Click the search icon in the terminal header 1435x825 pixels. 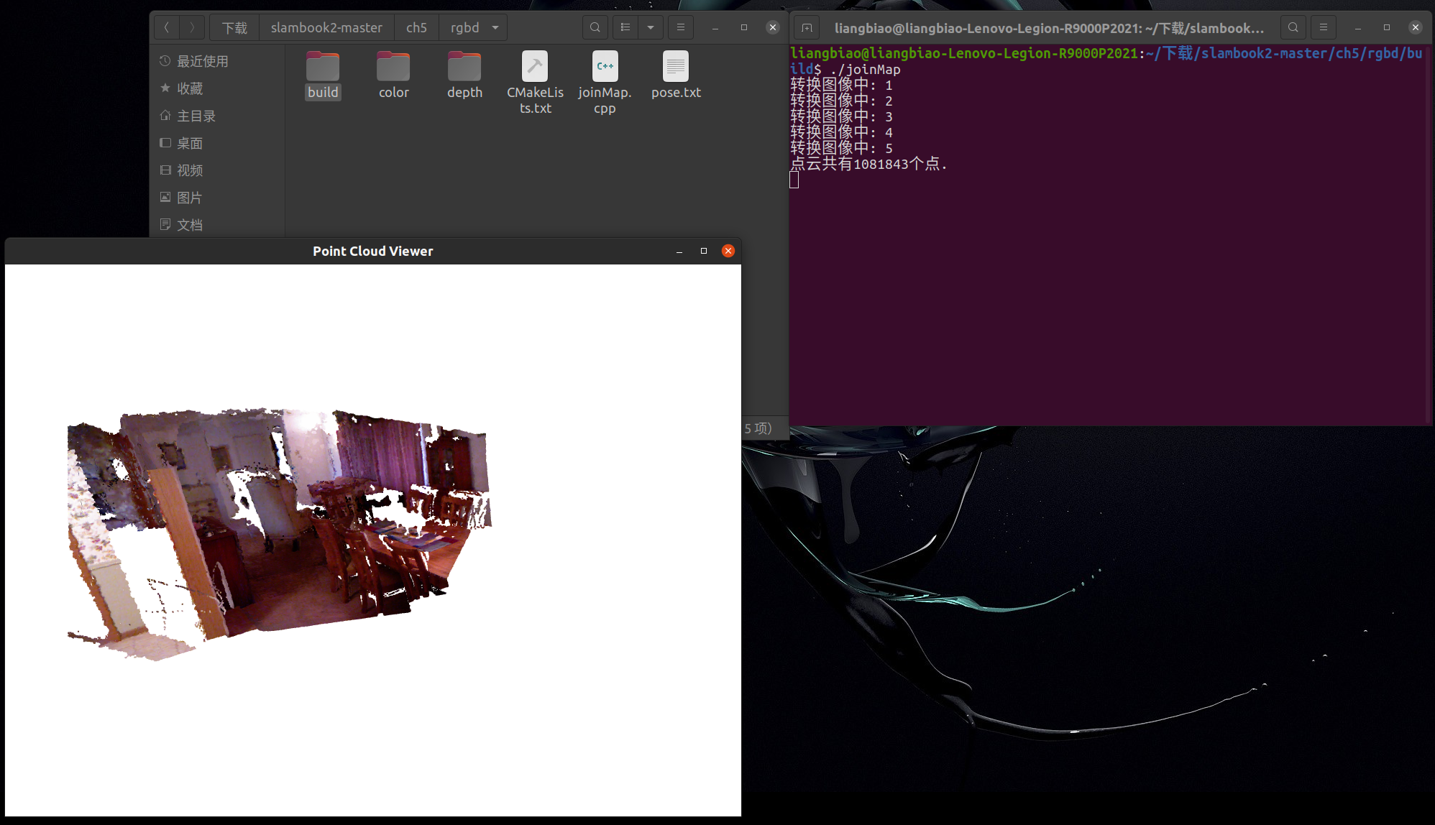1293,27
